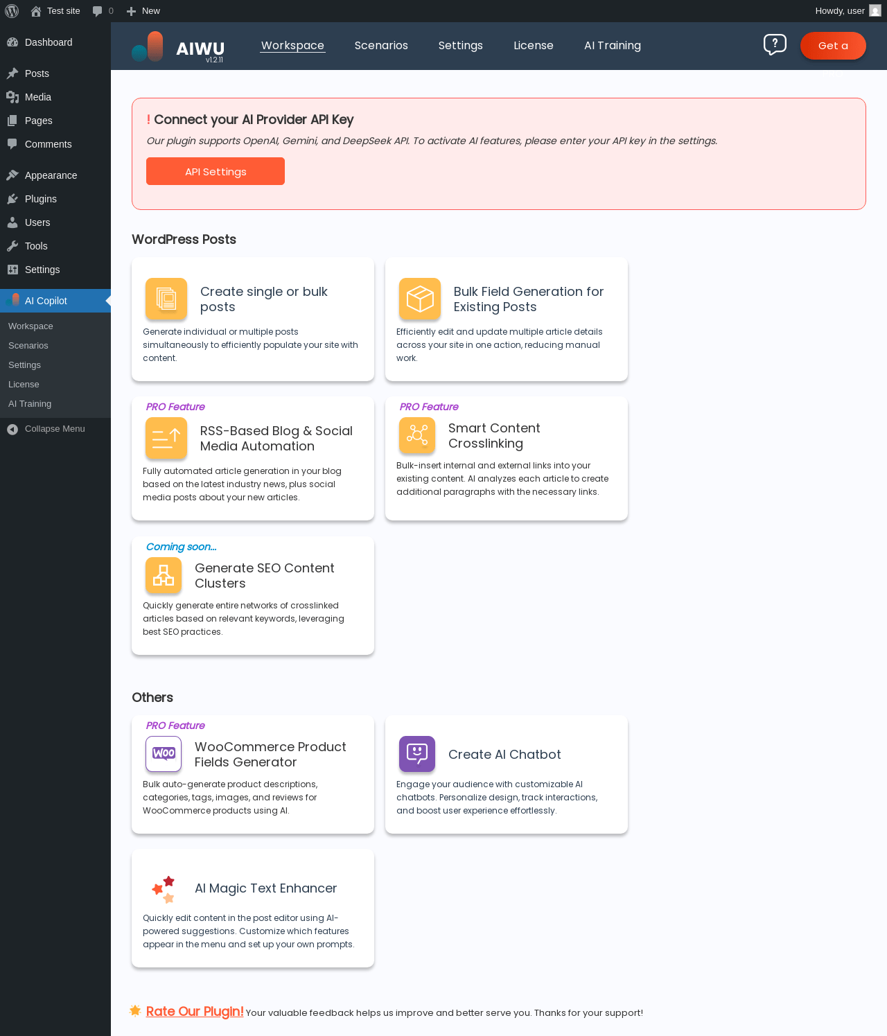Click the AI Magic Text Enhancer stars icon
Screen dimensions: 887x1036
(164, 889)
